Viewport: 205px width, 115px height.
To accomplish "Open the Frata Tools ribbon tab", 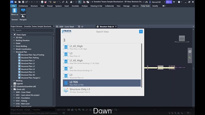I will (145, 6).
